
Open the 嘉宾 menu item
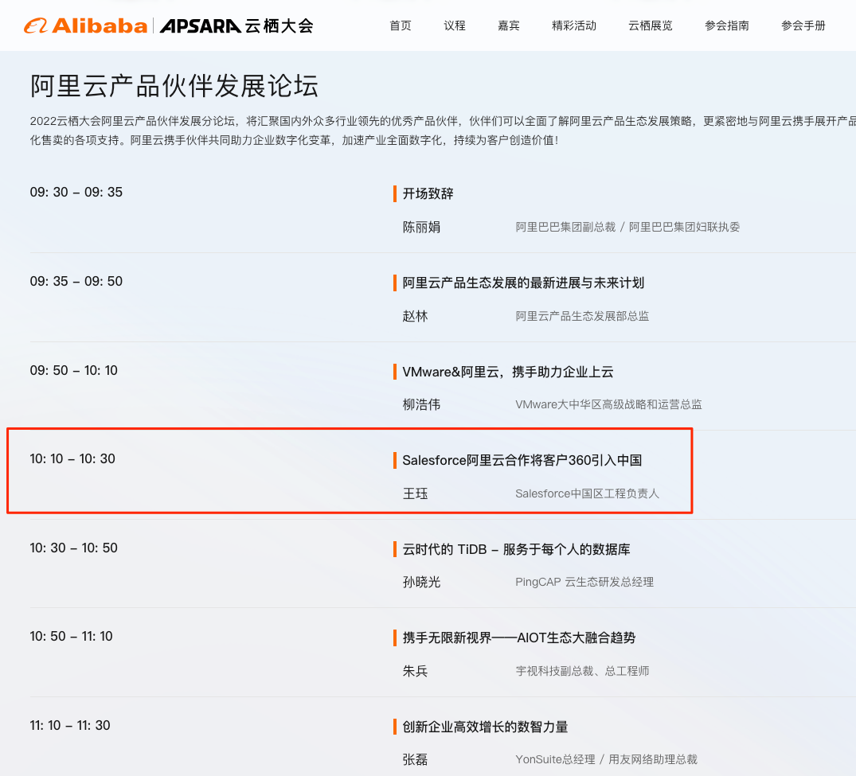pyautogui.click(x=508, y=25)
